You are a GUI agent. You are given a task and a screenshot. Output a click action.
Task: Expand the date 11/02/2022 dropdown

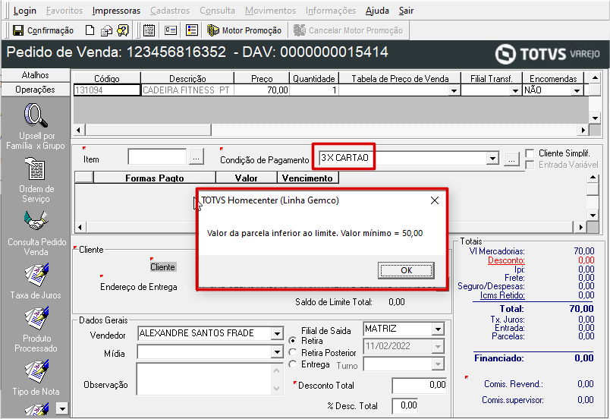438,346
